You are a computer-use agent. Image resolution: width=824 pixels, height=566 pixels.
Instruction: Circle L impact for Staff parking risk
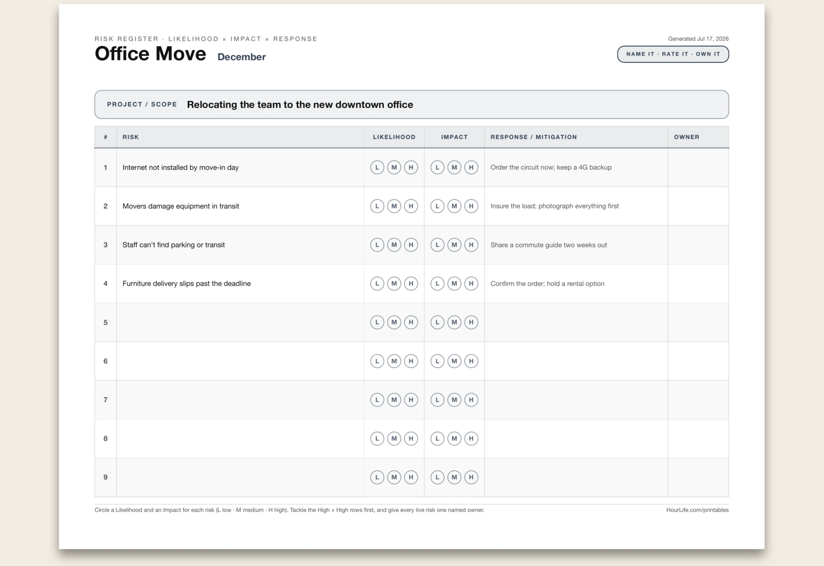click(x=437, y=245)
